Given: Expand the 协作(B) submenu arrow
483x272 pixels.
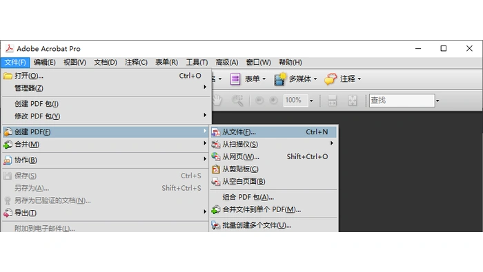Looking at the screenshot, I should (205, 159).
